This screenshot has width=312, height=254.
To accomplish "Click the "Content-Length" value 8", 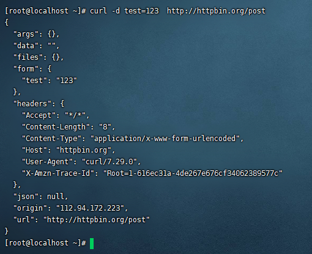I will tap(105, 127).
